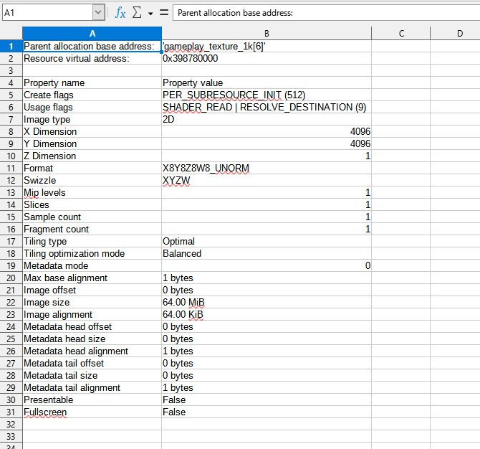Select the Tiling type label cell
480x449 pixels.
point(92,241)
